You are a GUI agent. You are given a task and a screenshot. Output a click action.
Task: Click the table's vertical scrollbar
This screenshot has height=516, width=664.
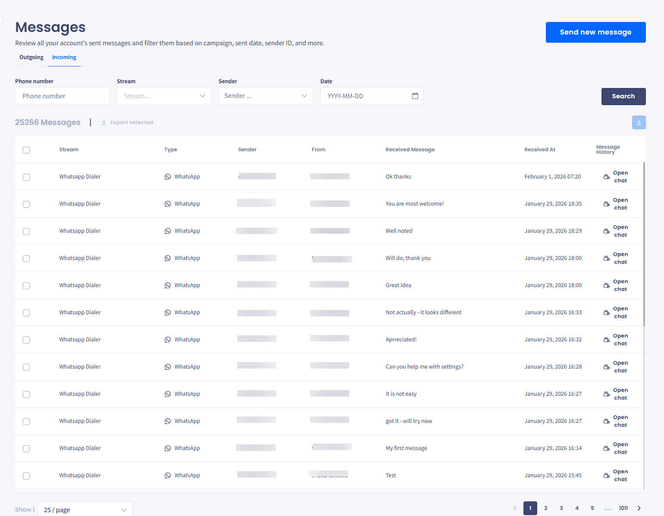point(644,244)
